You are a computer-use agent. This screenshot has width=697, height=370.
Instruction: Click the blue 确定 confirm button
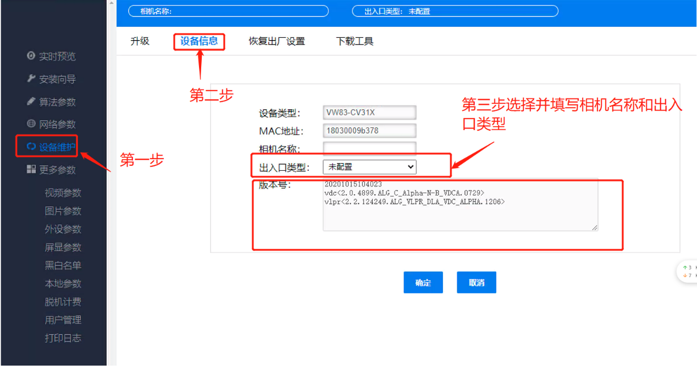(x=423, y=282)
